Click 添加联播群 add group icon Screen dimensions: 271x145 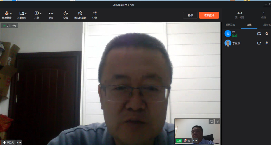point(80,14)
